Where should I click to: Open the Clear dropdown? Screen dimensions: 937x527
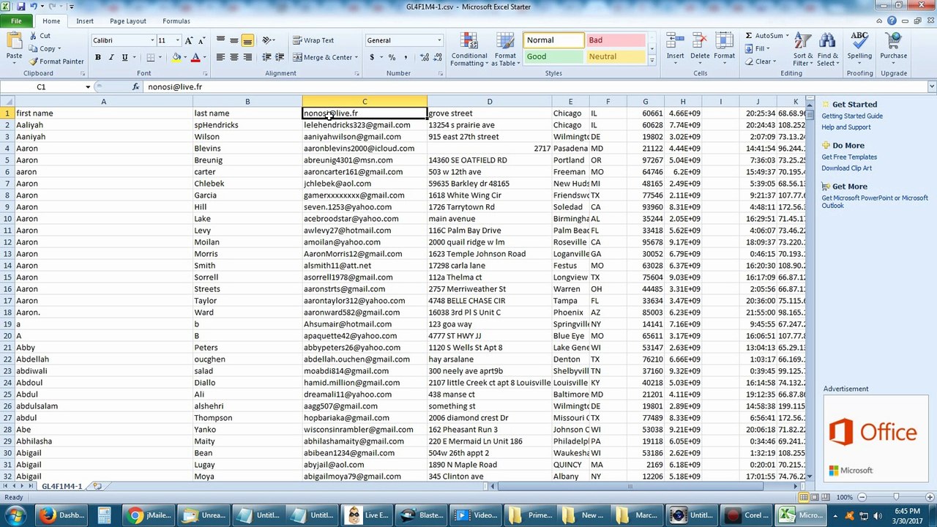click(x=774, y=61)
